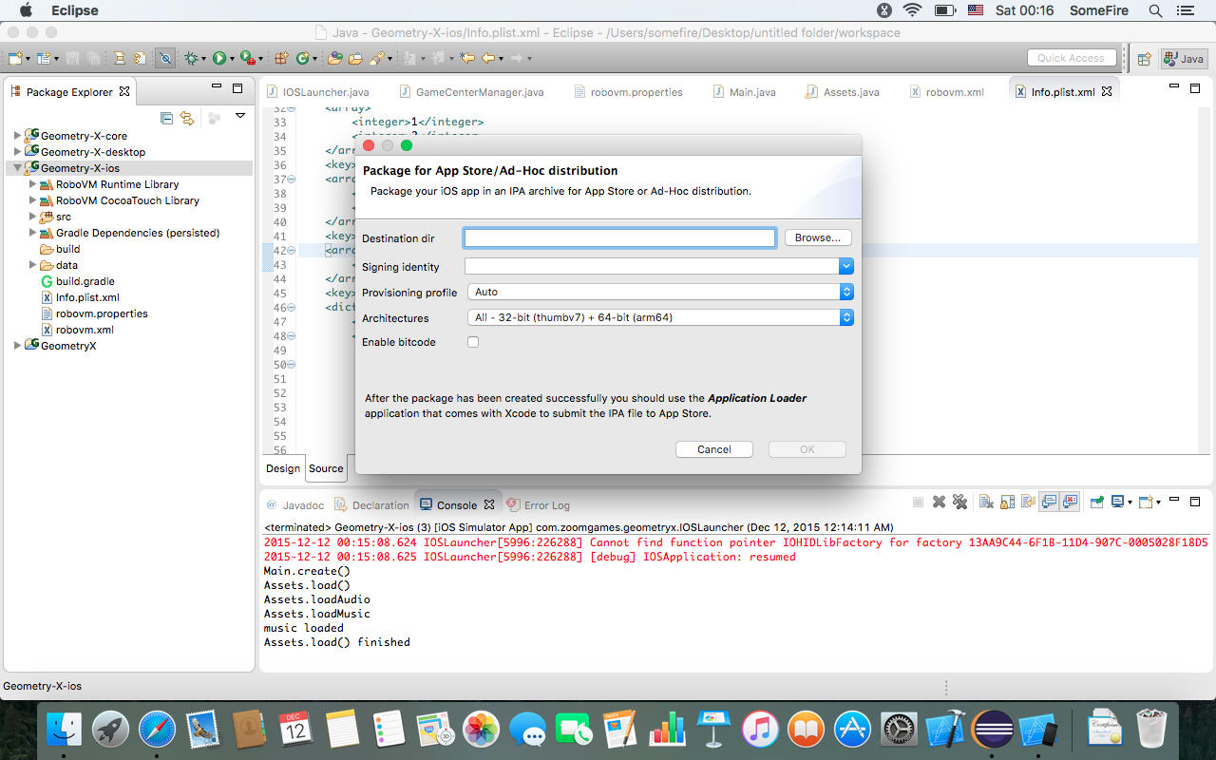
Task: Open the Provisioning profile dropdown
Action: (x=660, y=292)
